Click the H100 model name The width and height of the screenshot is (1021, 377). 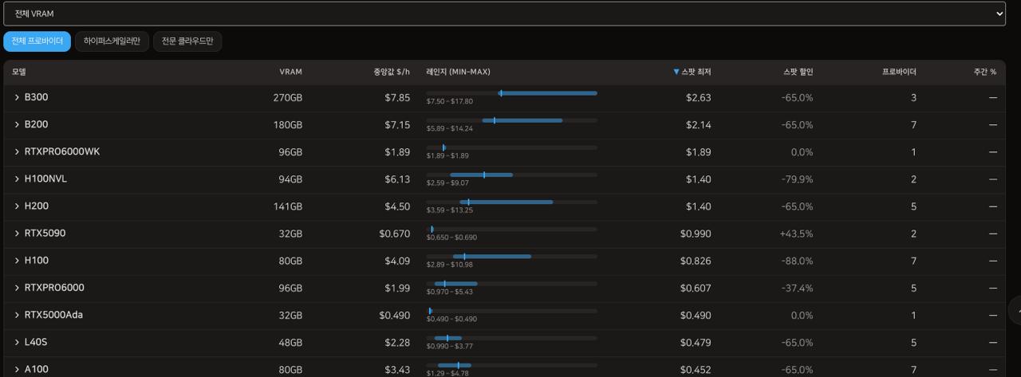click(37, 261)
